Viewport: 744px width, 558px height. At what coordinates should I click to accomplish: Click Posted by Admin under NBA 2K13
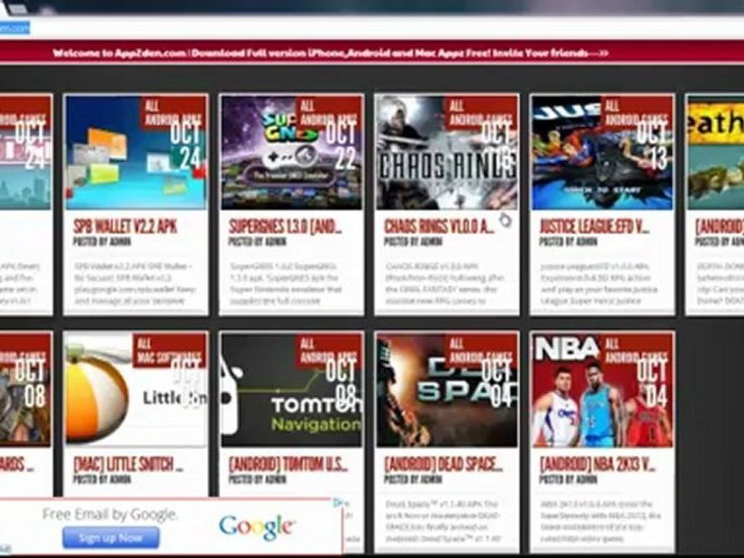[x=568, y=480]
